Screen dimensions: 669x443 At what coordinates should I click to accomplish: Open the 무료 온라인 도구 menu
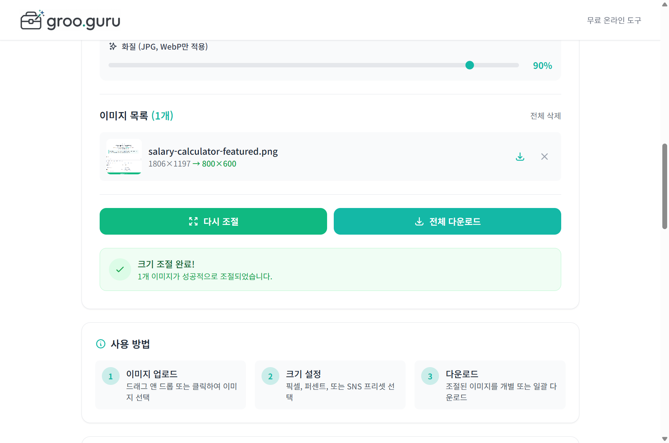click(613, 20)
